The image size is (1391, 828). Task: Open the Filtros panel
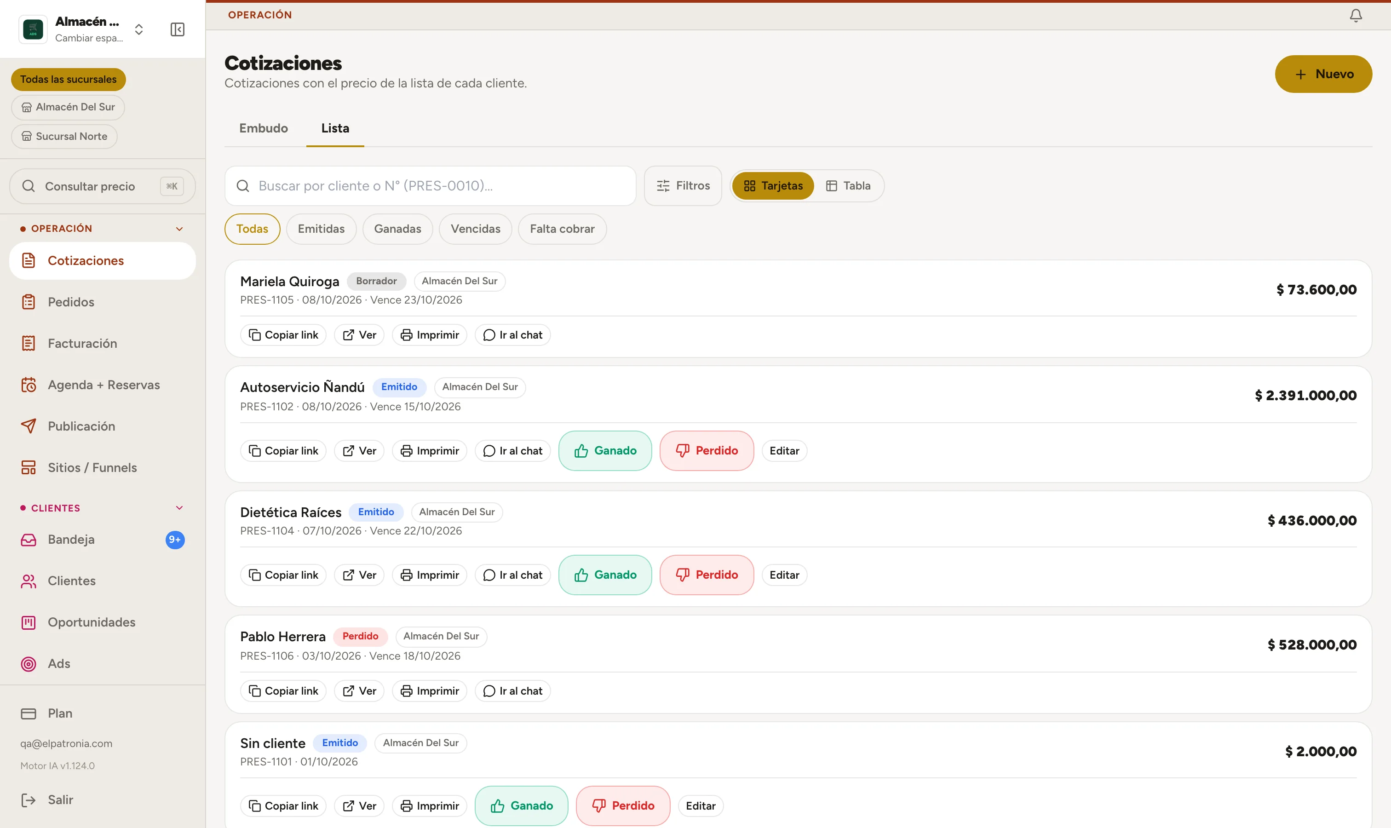[x=683, y=186]
